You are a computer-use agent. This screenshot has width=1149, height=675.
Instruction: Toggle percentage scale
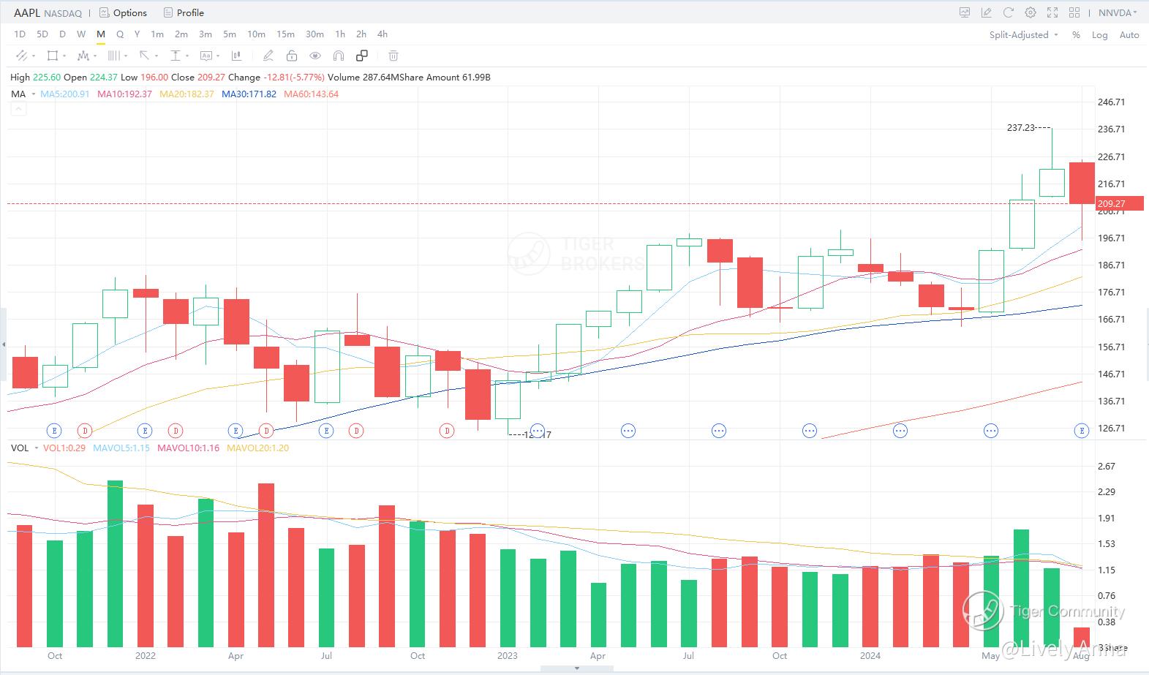(1076, 34)
